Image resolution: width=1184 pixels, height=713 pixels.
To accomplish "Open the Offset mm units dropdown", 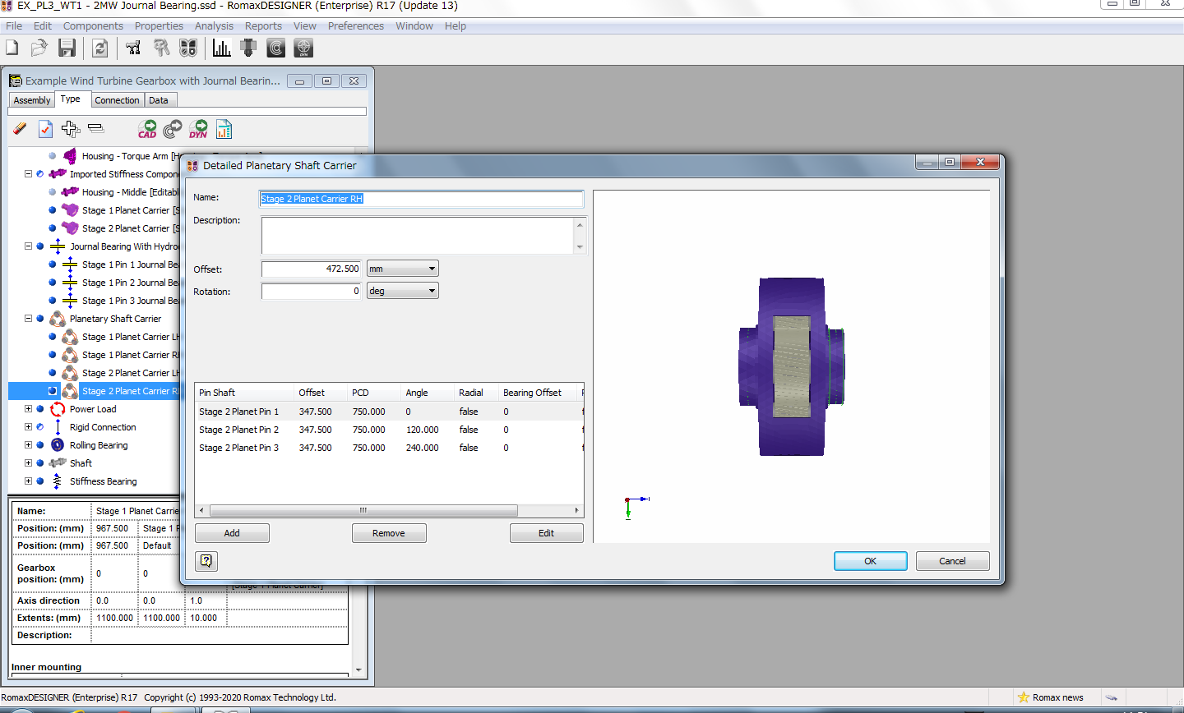I will point(403,269).
